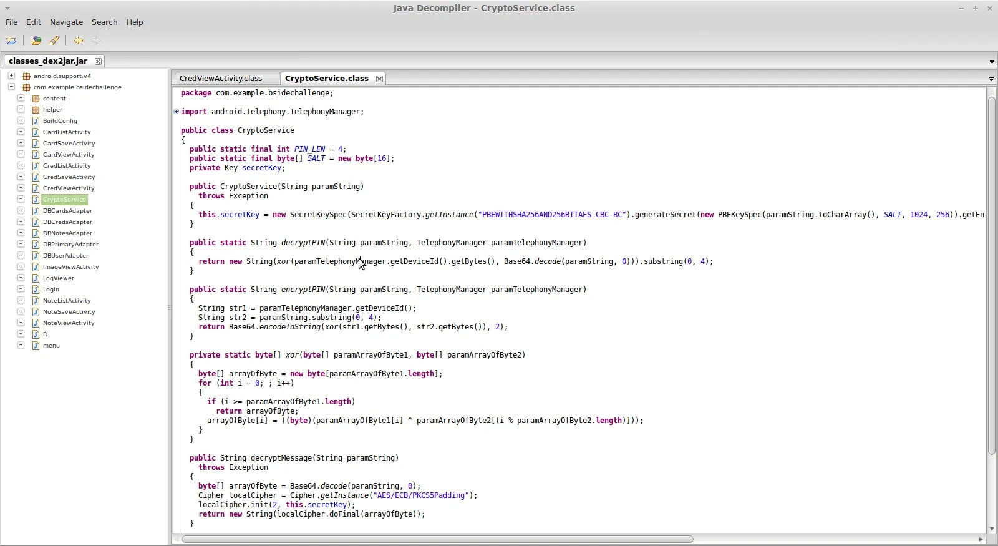Screen dimensions: 998x546
Task: Expand the android.support.v4 package node
Action: coord(11,76)
